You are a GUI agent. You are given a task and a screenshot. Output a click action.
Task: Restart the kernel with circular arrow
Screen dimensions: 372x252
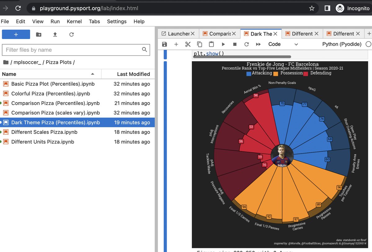coord(246,44)
